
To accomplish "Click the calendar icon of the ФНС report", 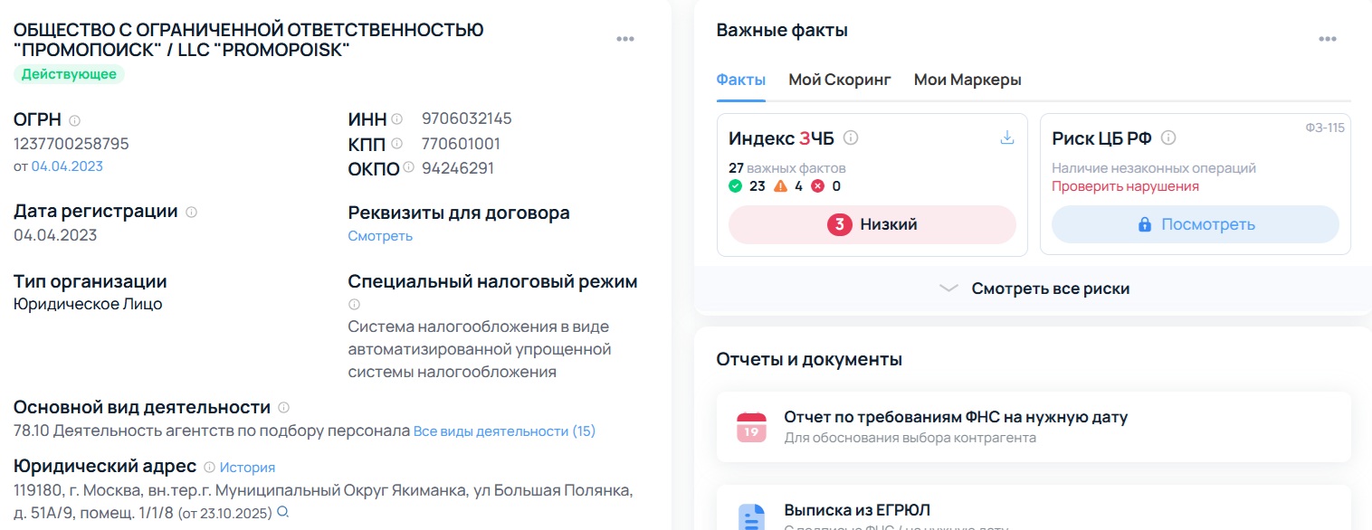I will point(751,426).
